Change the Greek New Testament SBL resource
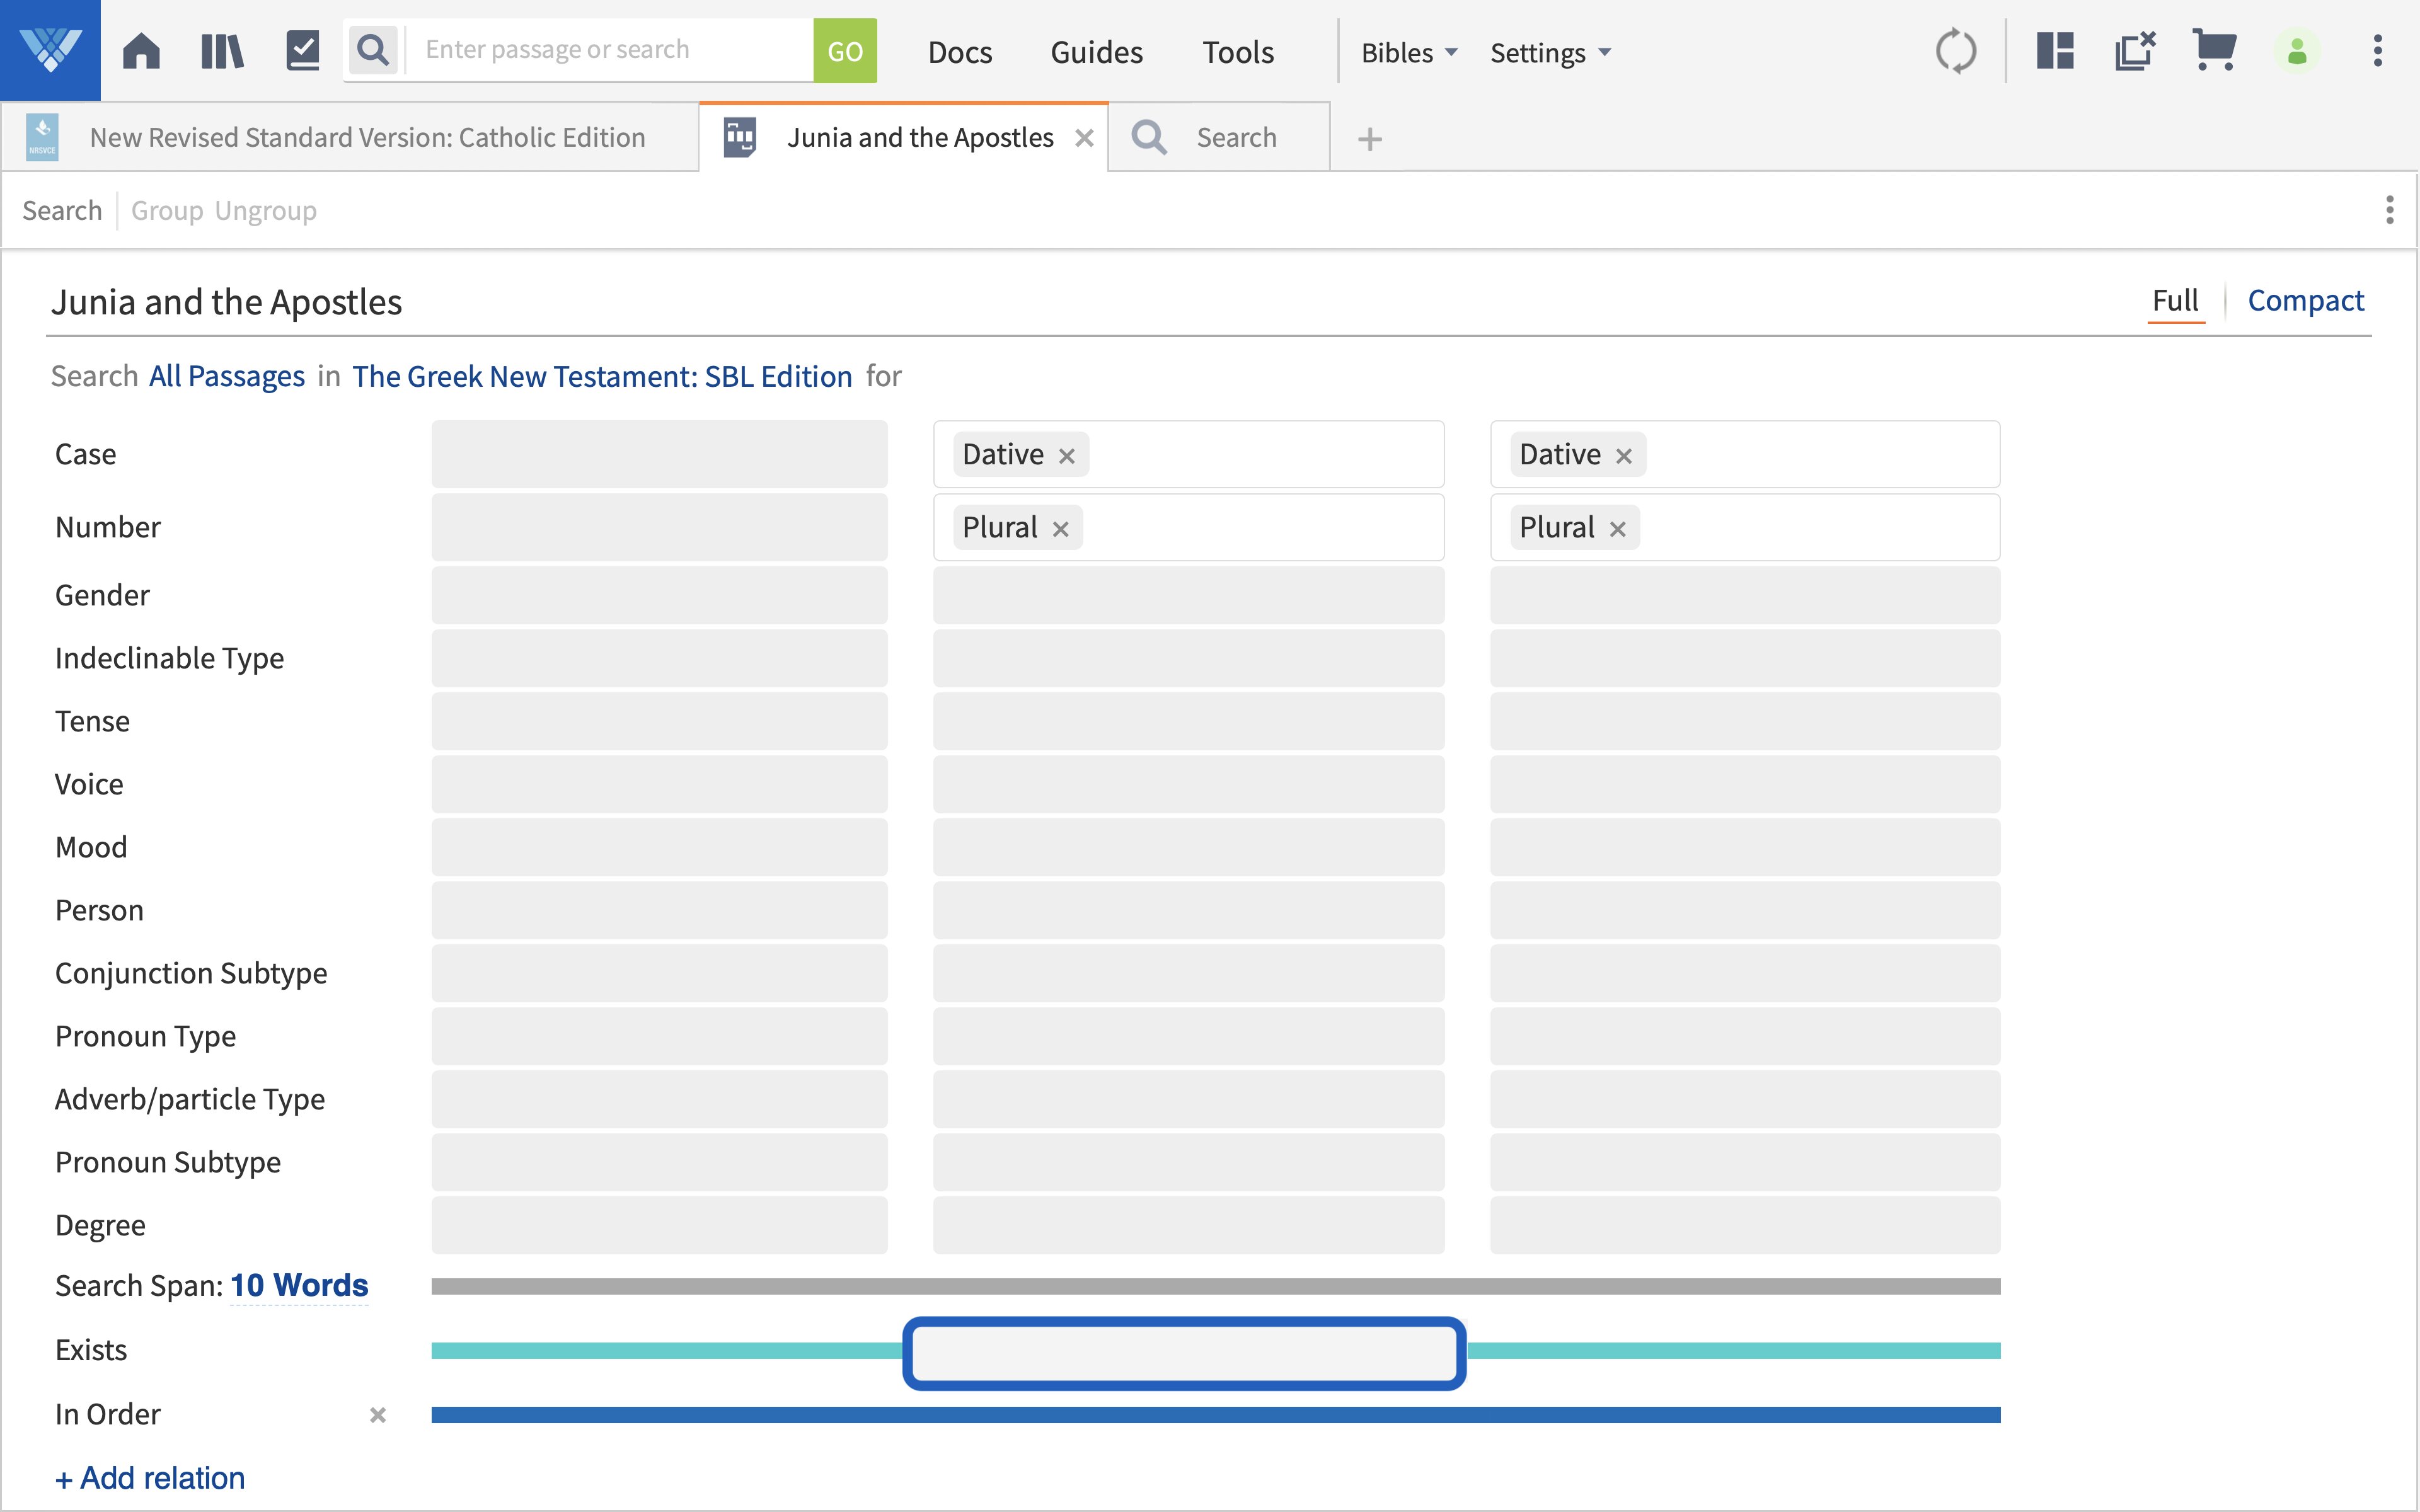The image size is (2420, 1512). [x=602, y=376]
